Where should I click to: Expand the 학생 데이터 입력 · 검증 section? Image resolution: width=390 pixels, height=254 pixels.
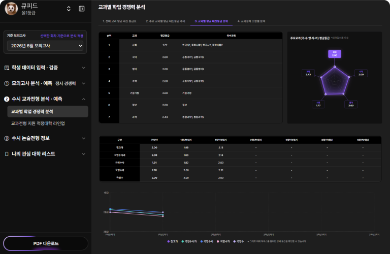[x=45, y=68]
